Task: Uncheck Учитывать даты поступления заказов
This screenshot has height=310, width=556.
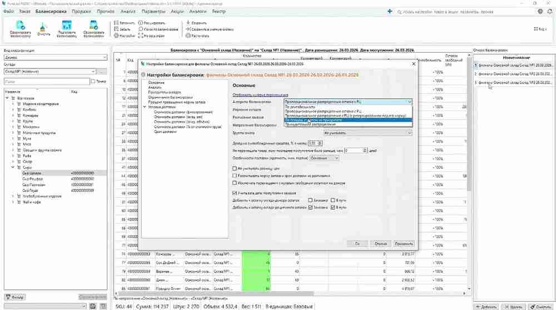Action: pyautogui.click(x=235, y=193)
